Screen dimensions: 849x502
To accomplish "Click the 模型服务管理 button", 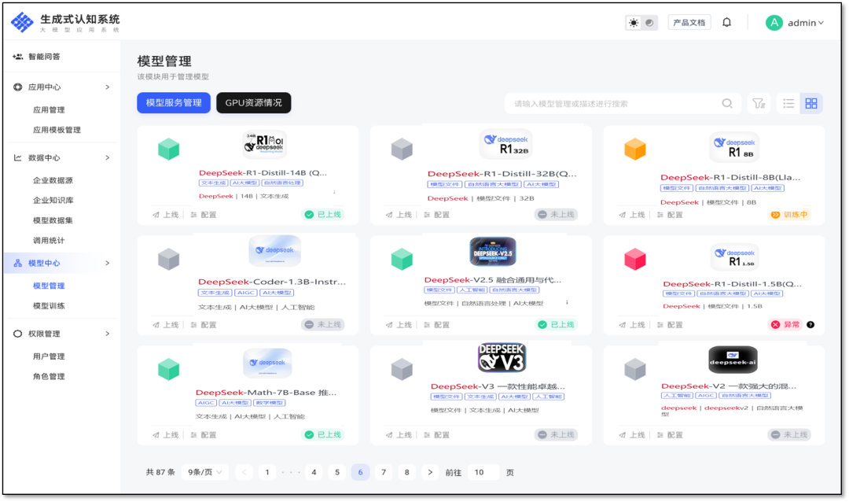I will coord(174,103).
